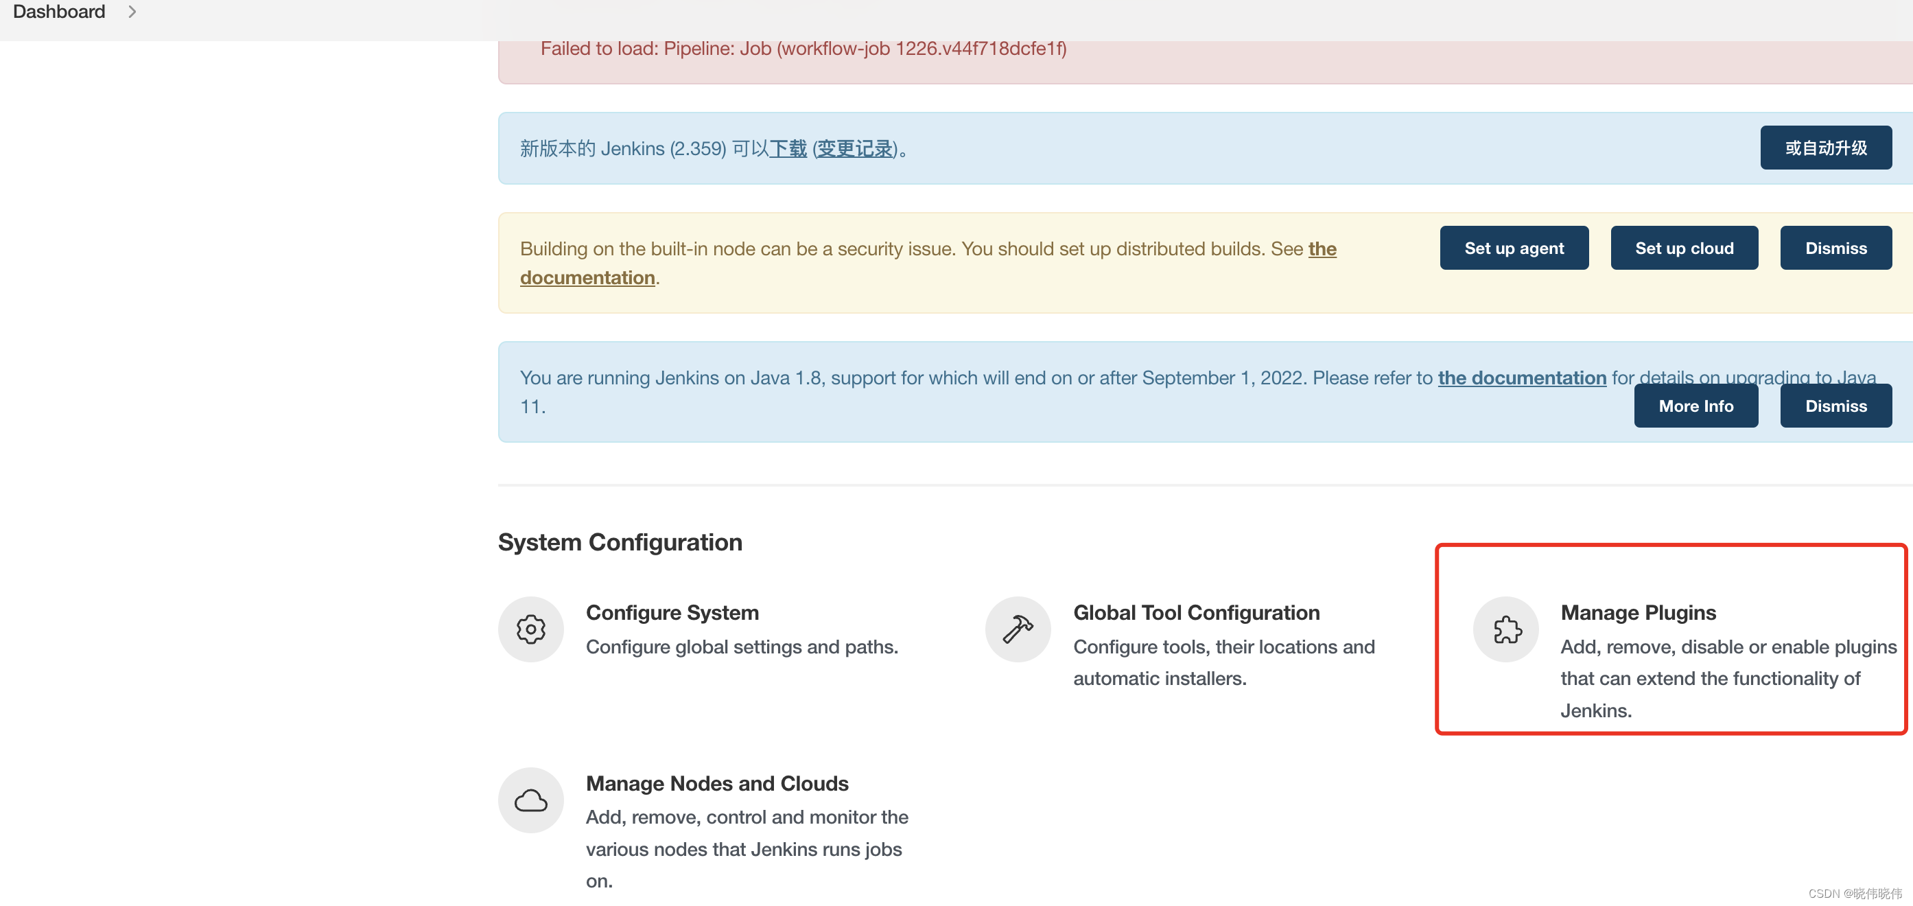Click the Global Tool Configuration hammer icon
1913x906 pixels.
pos(1018,629)
